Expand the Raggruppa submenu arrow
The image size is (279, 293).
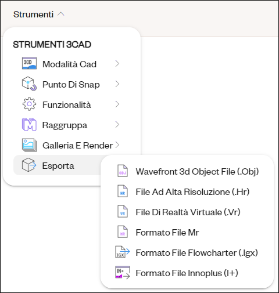[x=117, y=125]
